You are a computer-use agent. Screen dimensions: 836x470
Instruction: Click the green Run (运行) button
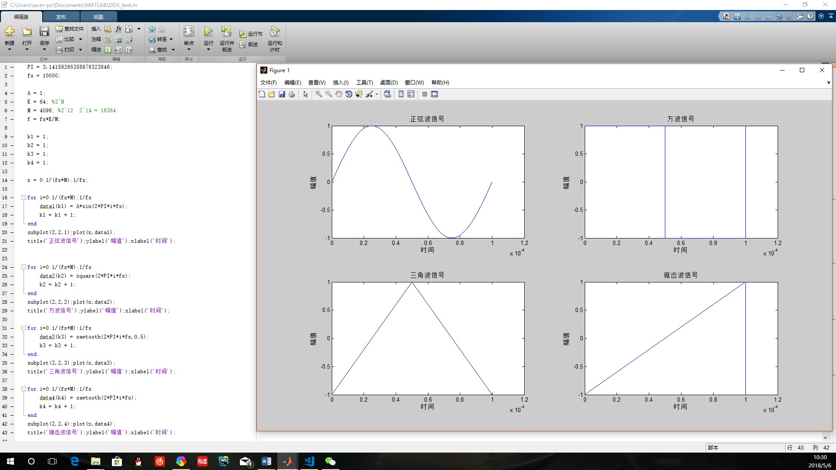coord(209,32)
